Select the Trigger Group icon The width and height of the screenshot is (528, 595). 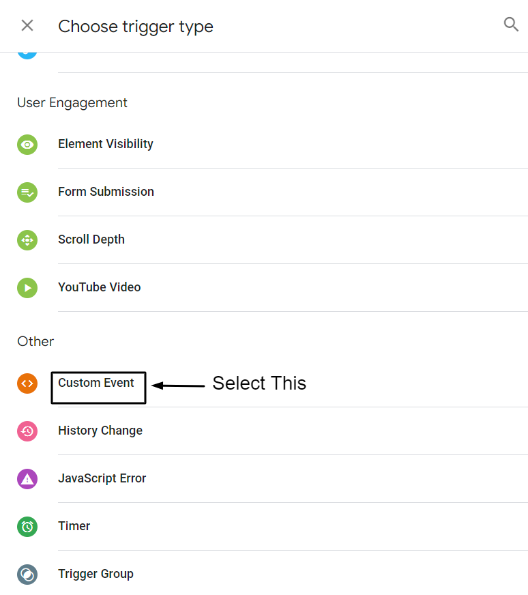27,575
